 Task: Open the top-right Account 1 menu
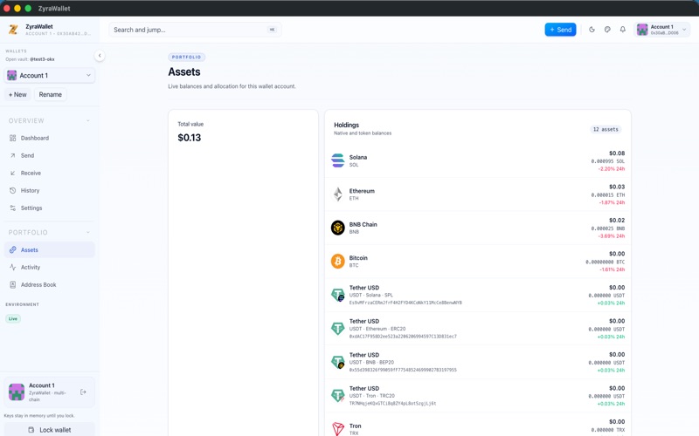[661, 30]
